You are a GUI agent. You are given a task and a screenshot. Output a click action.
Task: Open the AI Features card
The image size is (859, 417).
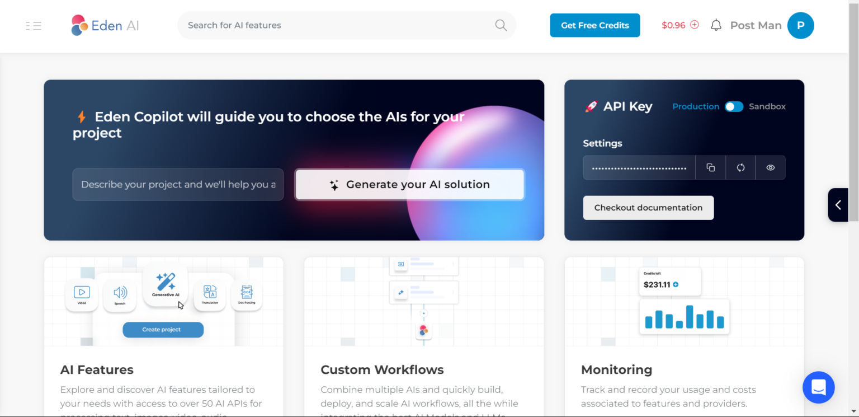click(164, 337)
